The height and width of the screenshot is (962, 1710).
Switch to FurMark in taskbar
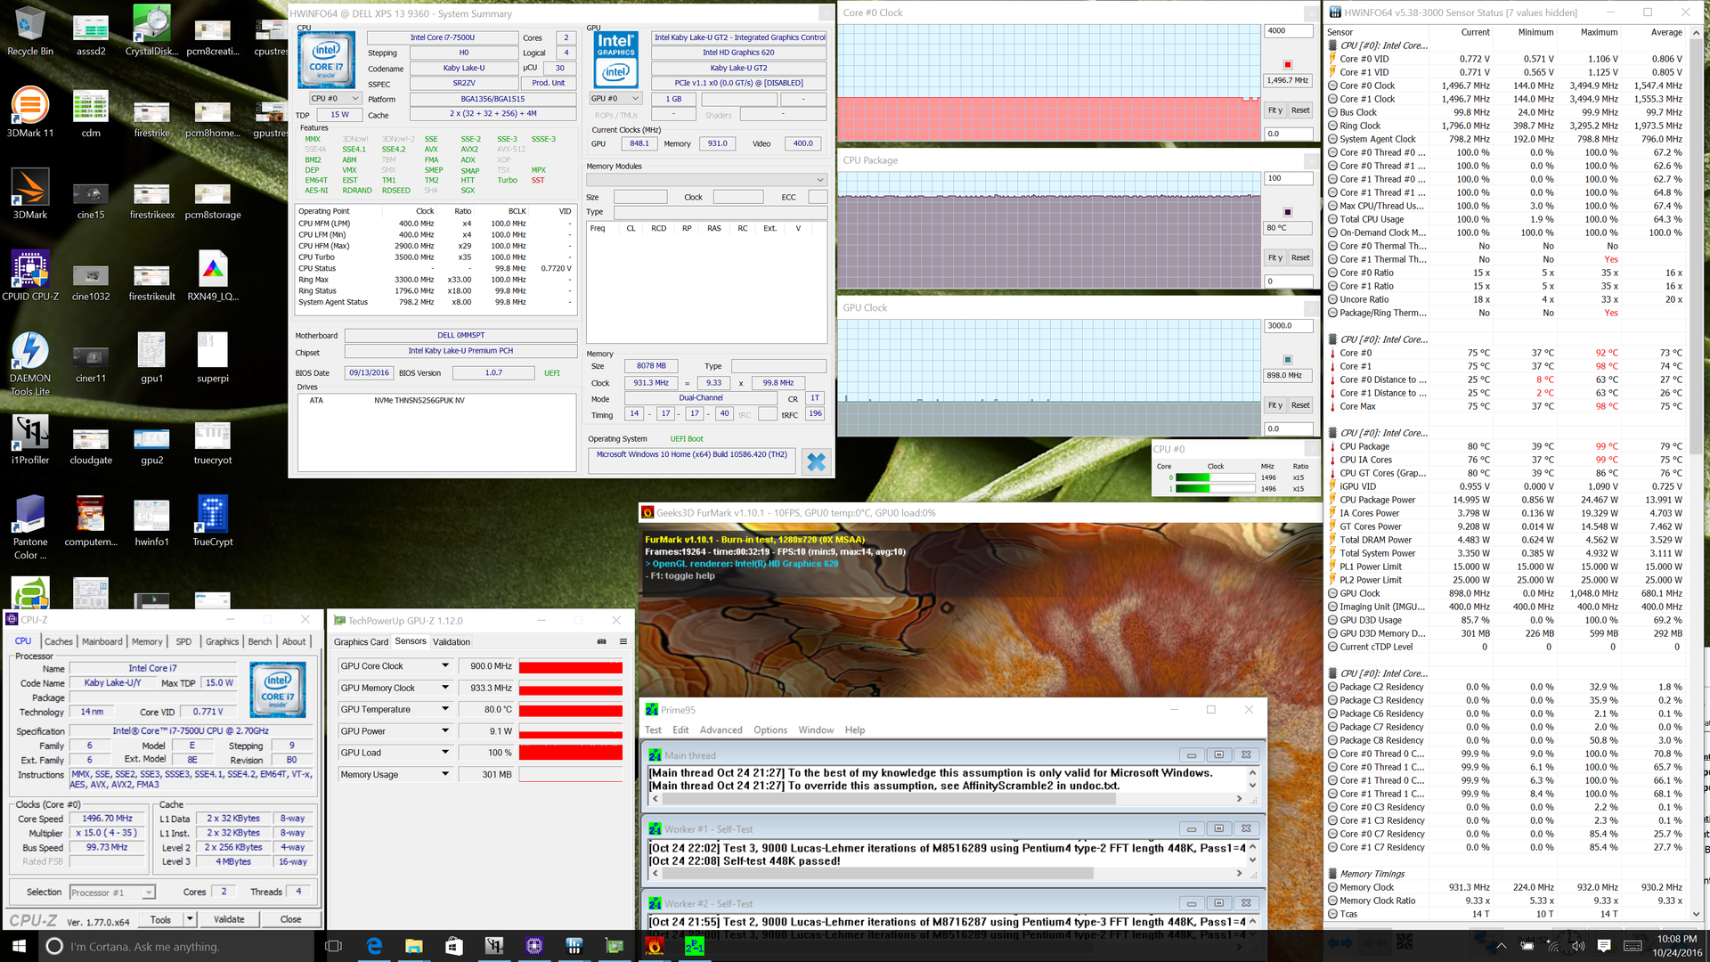click(x=655, y=946)
